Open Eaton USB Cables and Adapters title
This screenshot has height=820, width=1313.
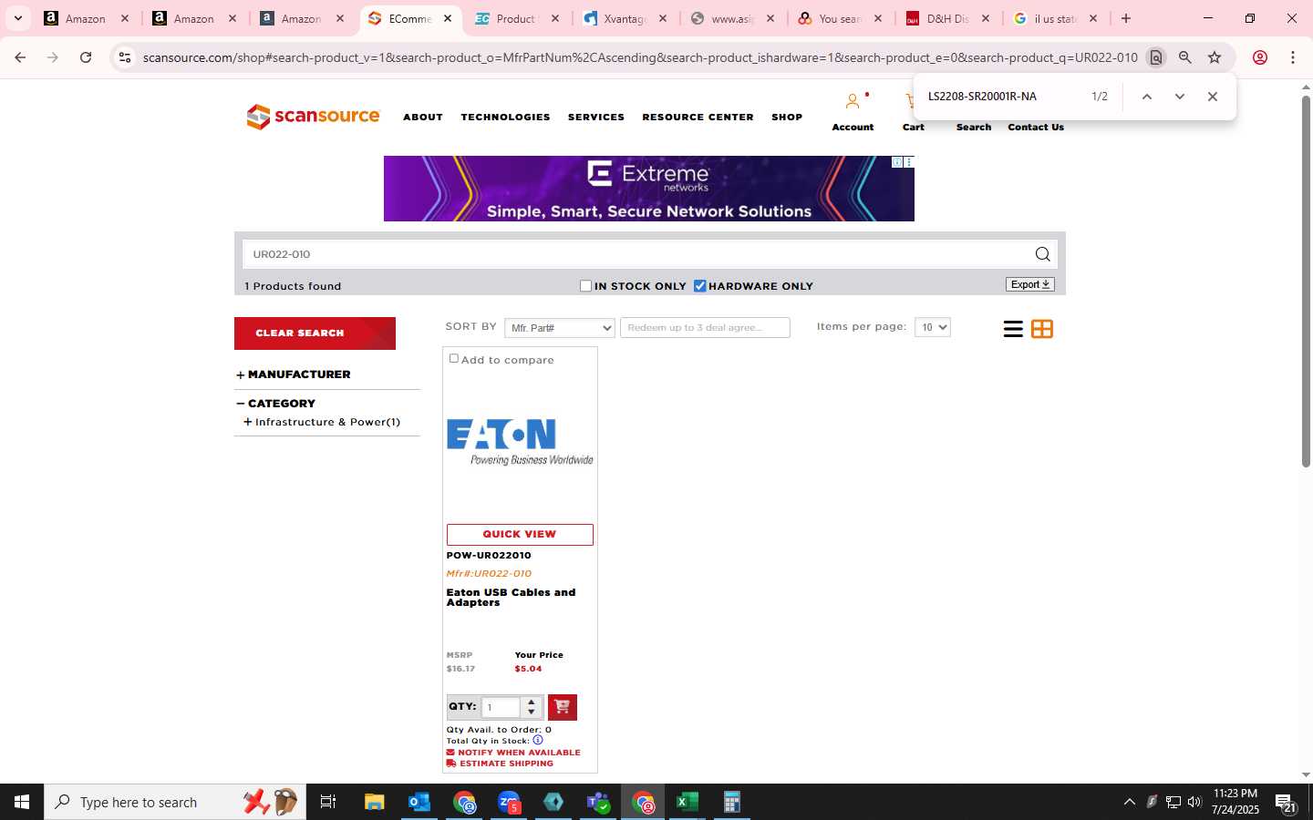tap(511, 598)
